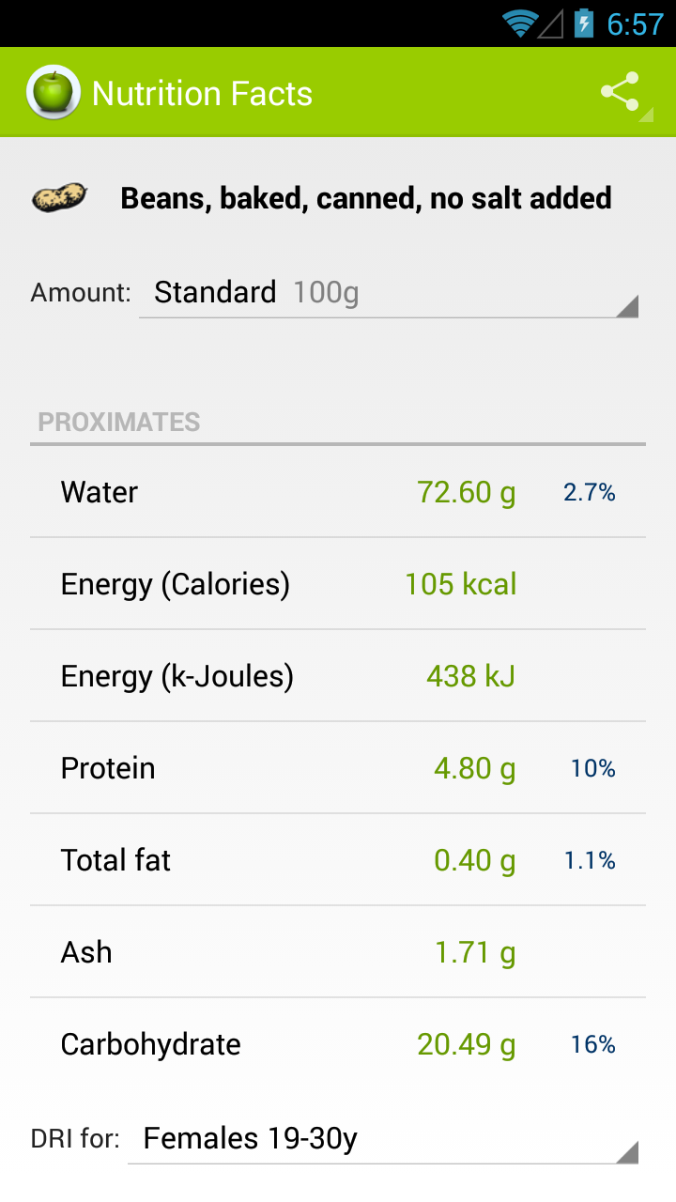Open the share menu icon
The image size is (676, 1202).
click(621, 92)
